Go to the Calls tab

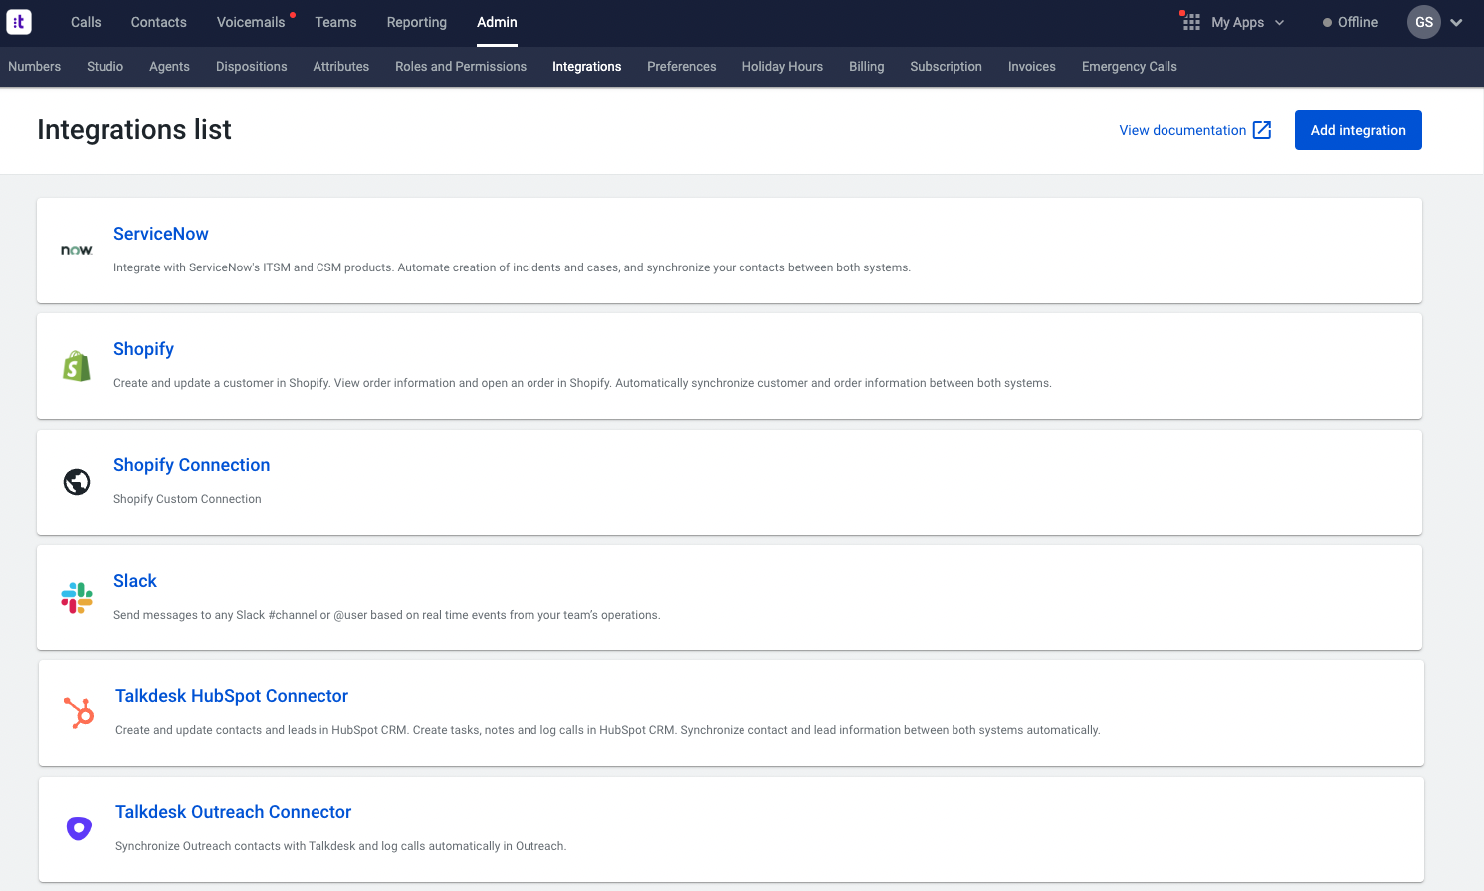pyautogui.click(x=86, y=22)
